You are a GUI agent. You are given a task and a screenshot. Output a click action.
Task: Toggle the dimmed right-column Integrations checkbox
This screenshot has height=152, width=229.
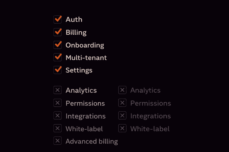[x=122, y=116]
